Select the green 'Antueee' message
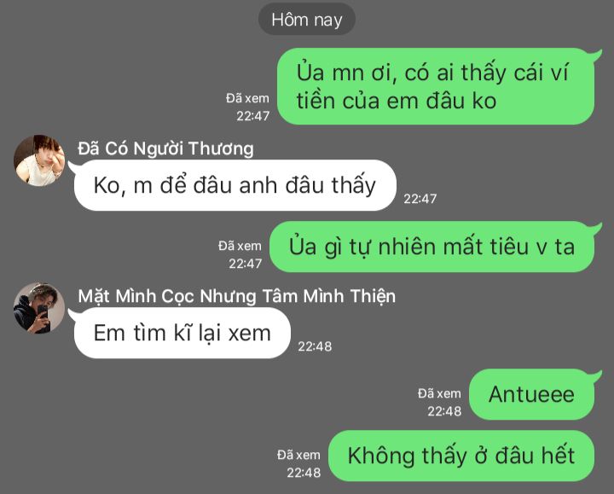 point(532,394)
